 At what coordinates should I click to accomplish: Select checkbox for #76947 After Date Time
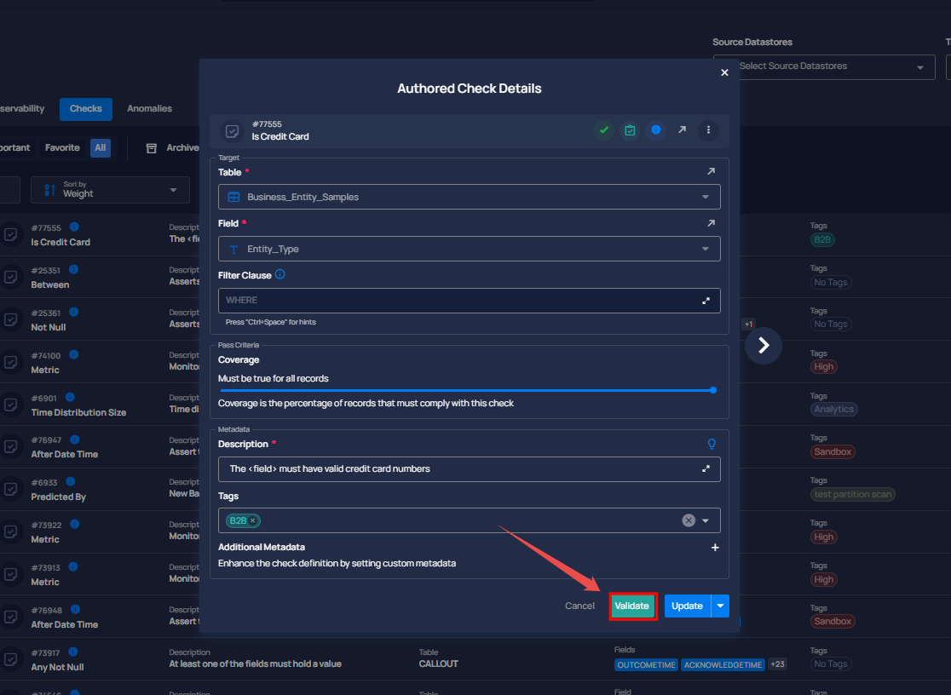pos(10,447)
